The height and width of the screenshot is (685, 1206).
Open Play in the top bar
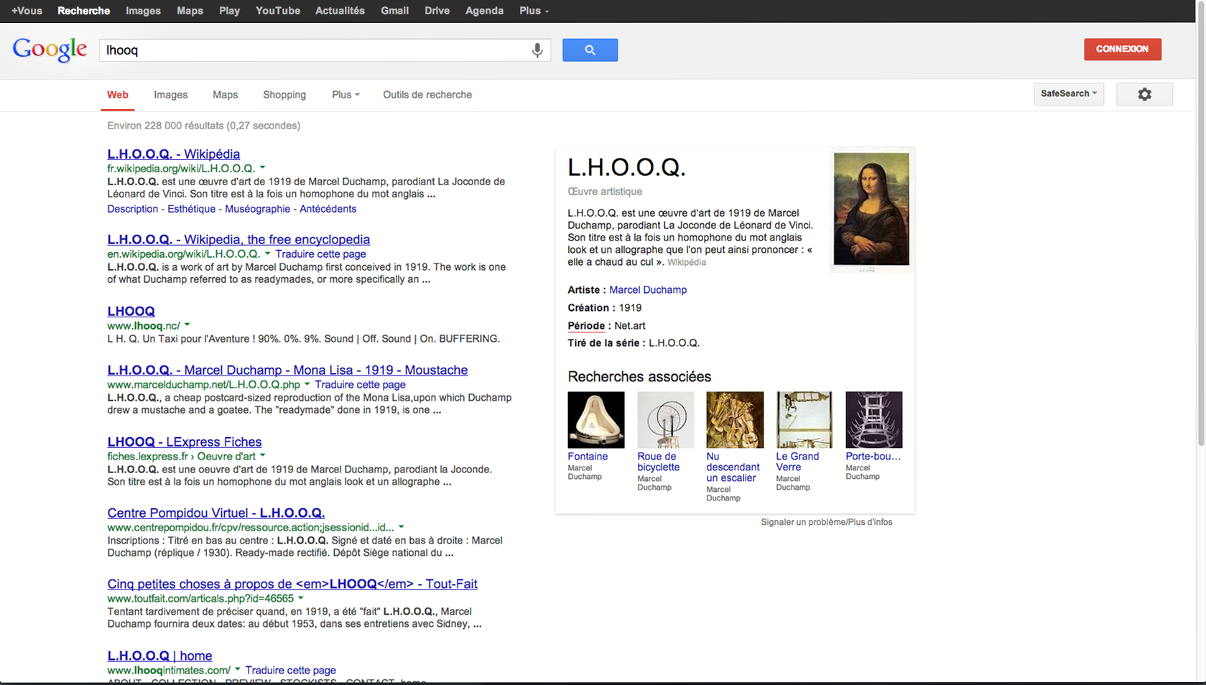point(229,11)
